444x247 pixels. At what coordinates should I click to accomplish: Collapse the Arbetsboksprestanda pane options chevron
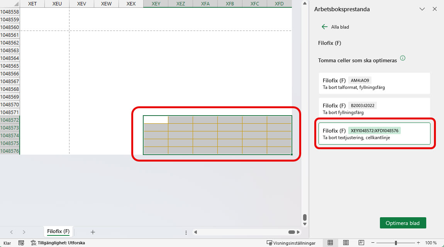422,9
